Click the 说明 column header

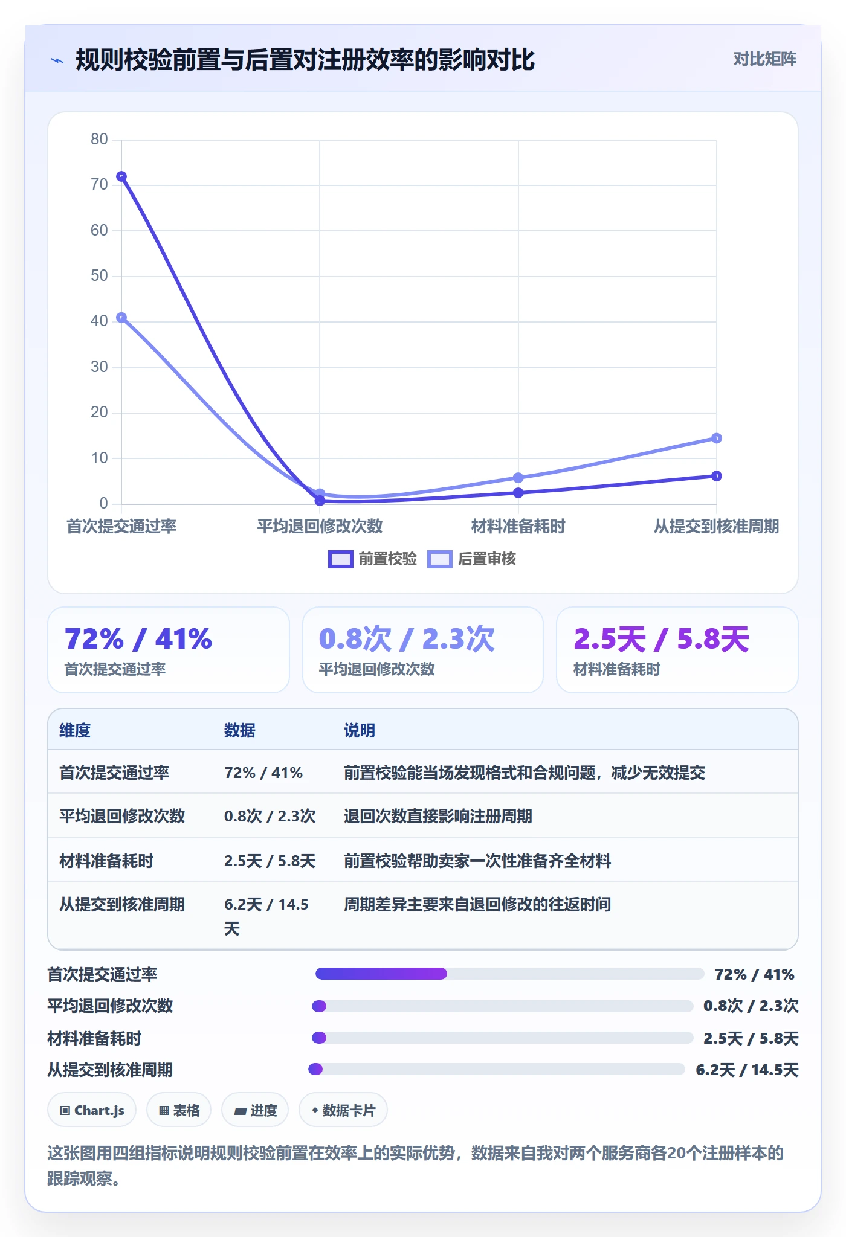click(x=360, y=730)
